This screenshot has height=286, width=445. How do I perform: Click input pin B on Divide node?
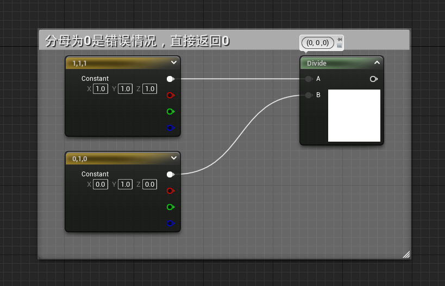click(309, 96)
